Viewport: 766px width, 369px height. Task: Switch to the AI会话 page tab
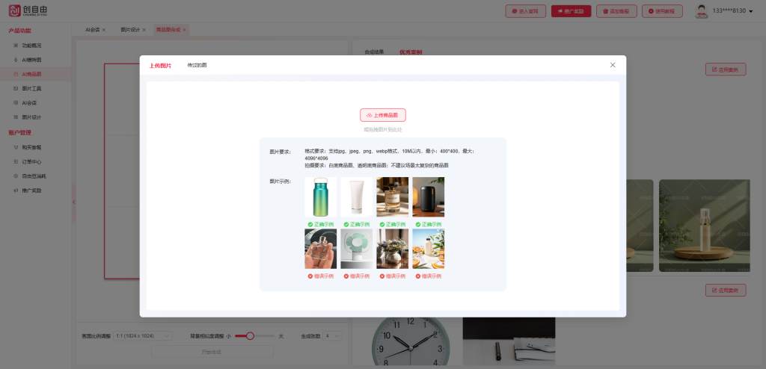pyautogui.click(x=93, y=30)
